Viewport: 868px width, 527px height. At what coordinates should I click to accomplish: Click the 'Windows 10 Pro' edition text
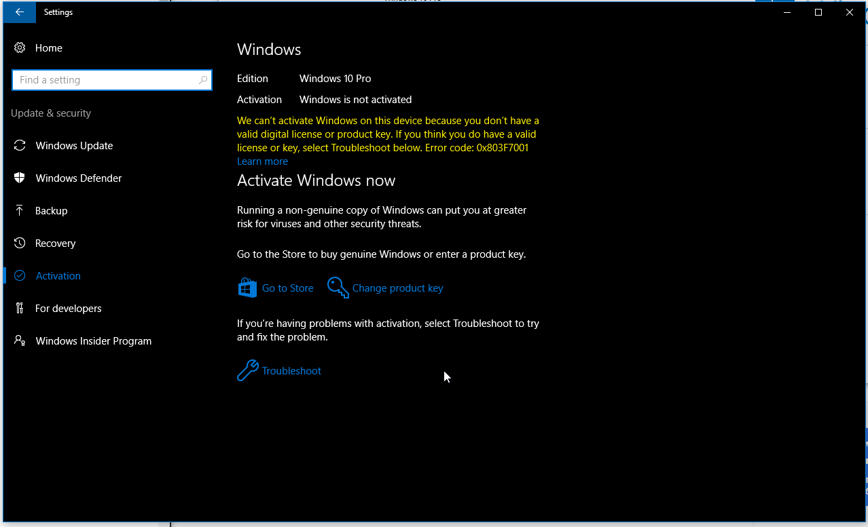tap(336, 79)
